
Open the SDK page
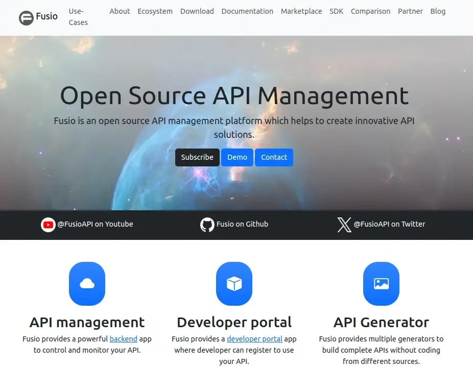point(336,11)
